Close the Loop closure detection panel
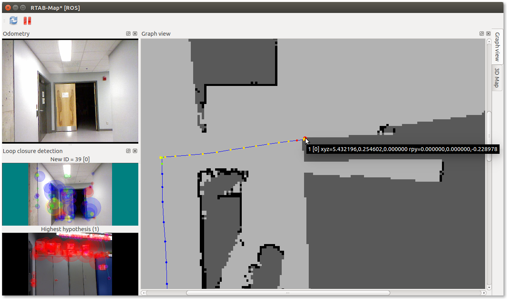507x299 pixels. [135, 151]
